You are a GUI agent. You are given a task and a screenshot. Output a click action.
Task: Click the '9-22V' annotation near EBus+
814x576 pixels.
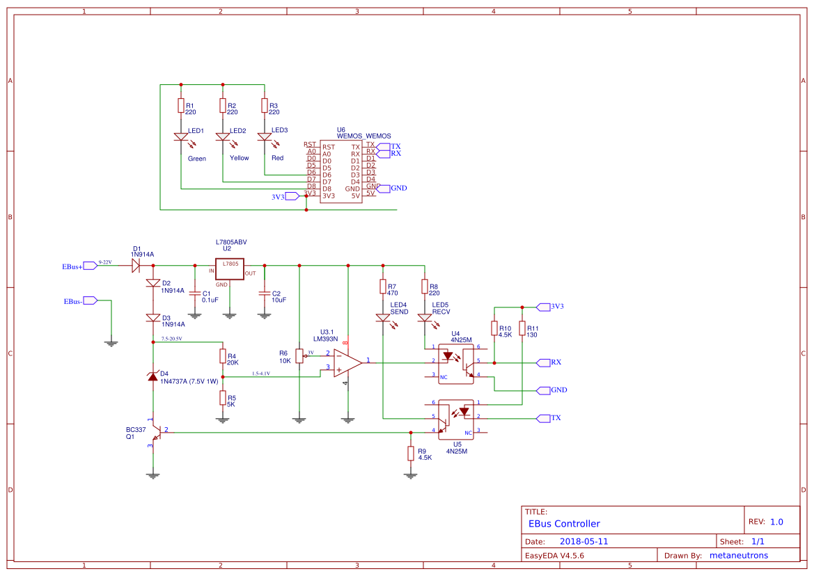point(105,262)
